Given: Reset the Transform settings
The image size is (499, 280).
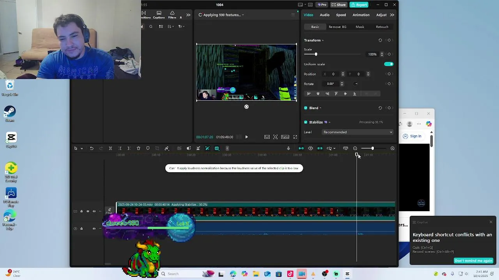Looking at the screenshot, I should pyautogui.click(x=380, y=40).
